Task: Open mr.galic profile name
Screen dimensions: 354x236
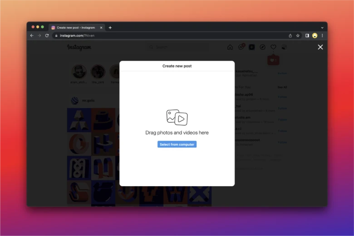Action: [x=88, y=100]
